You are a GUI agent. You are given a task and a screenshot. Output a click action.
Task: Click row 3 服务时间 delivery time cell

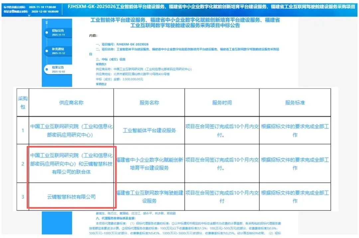coord(222,197)
